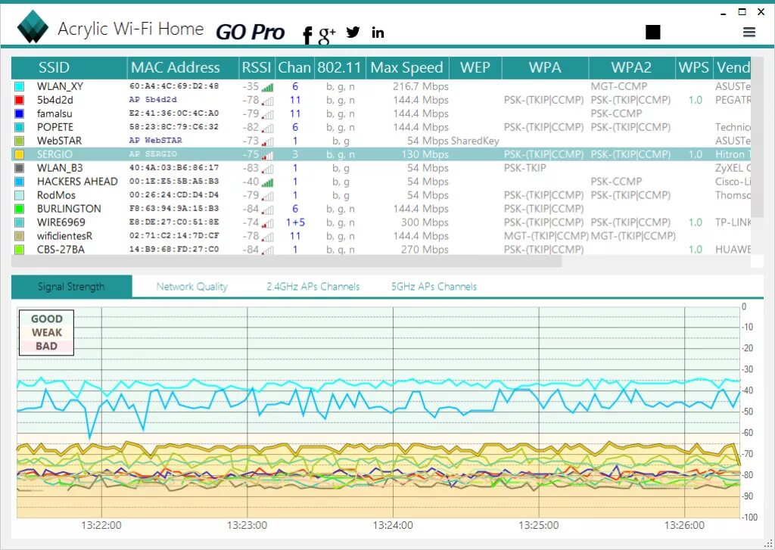Click the signal bars icon for SERGIO row

tap(267, 155)
